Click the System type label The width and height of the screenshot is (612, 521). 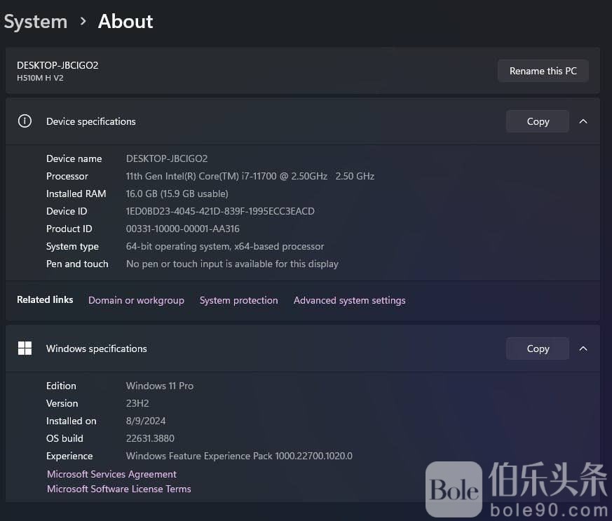click(x=73, y=246)
